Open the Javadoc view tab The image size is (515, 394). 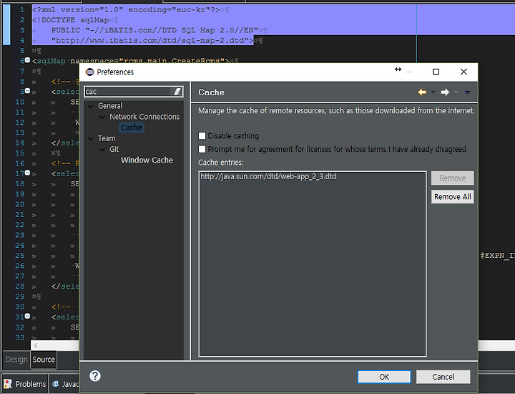click(65, 384)
